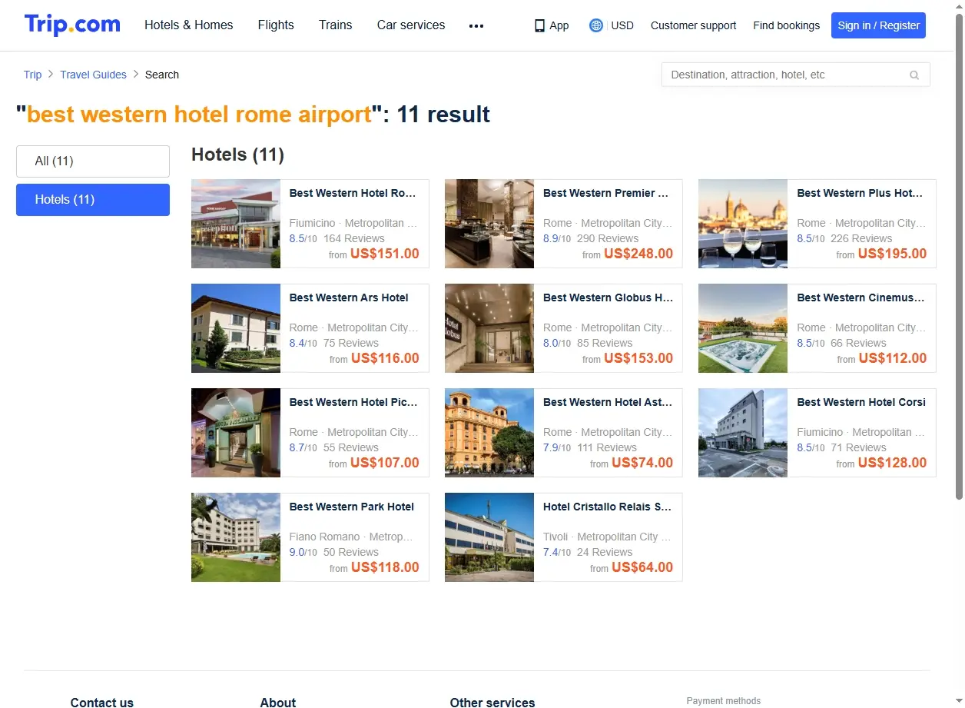
Task: Open Best Western Hotel Pic... image
Action: 236,433
